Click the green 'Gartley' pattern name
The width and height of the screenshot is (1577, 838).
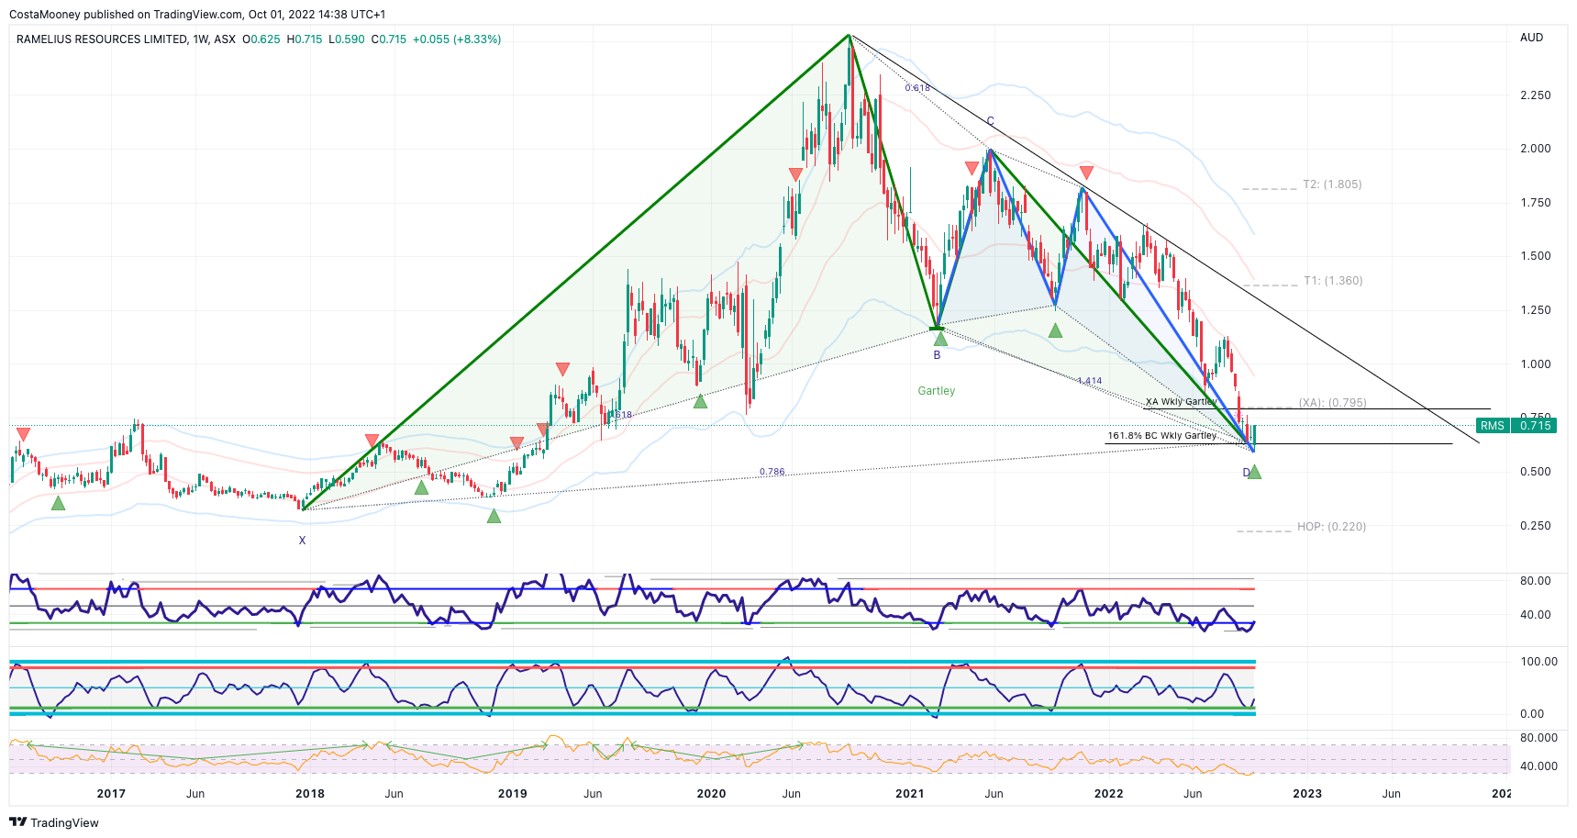click(936, 391)
